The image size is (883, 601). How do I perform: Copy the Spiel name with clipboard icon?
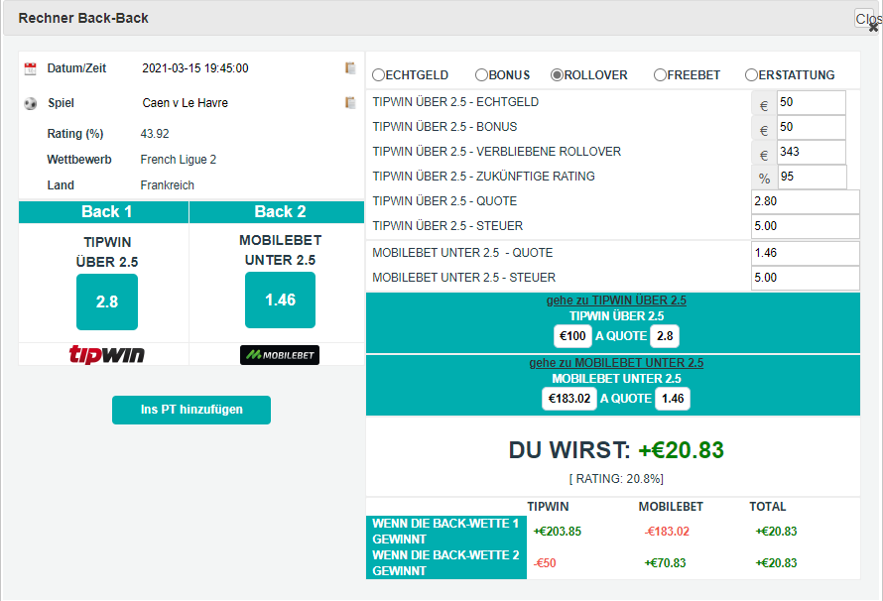pyautogui.click(x=350, y=103)
